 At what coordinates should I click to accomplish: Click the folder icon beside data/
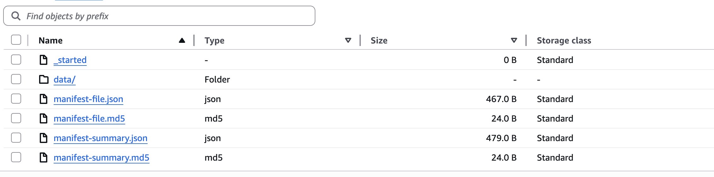coord(44,79)
